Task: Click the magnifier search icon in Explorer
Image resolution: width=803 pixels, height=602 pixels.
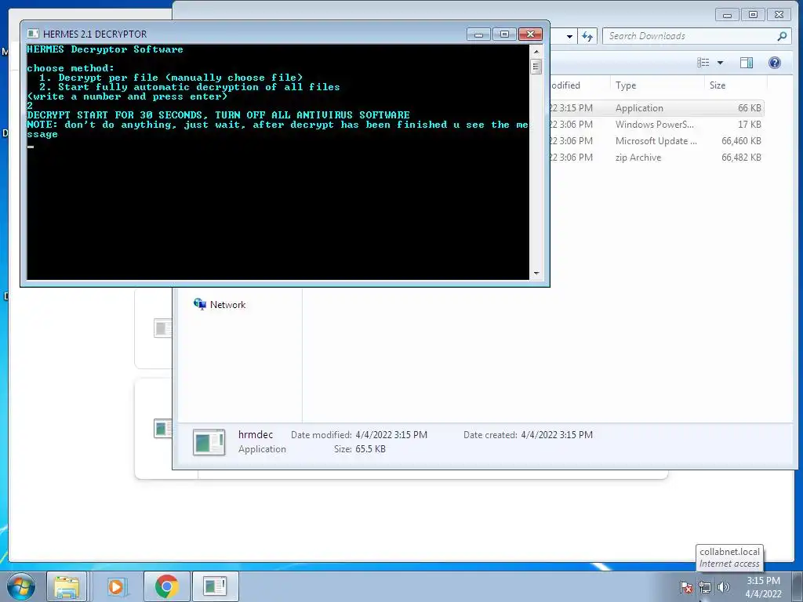Action: pos(782,36)
